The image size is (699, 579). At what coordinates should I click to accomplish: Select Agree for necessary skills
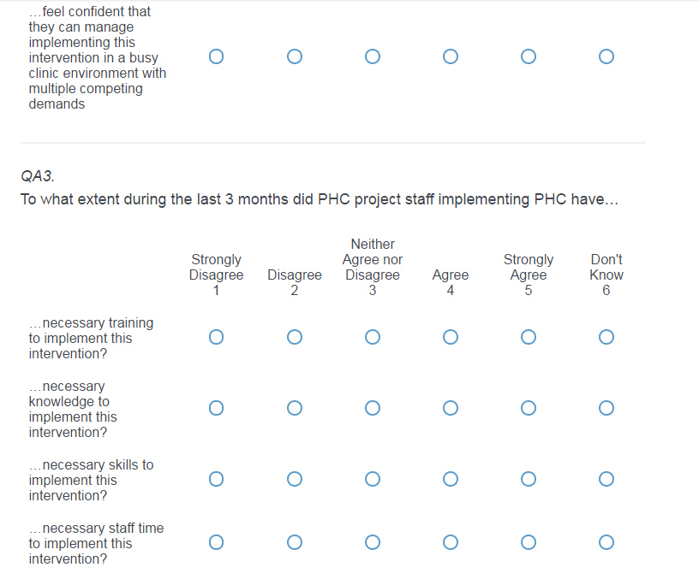(x=451, y=479)
